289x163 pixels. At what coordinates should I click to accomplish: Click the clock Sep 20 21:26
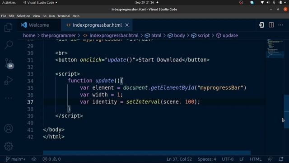point(144,3)
